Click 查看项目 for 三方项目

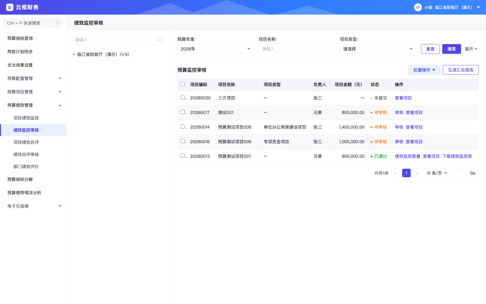click(403, 98)
